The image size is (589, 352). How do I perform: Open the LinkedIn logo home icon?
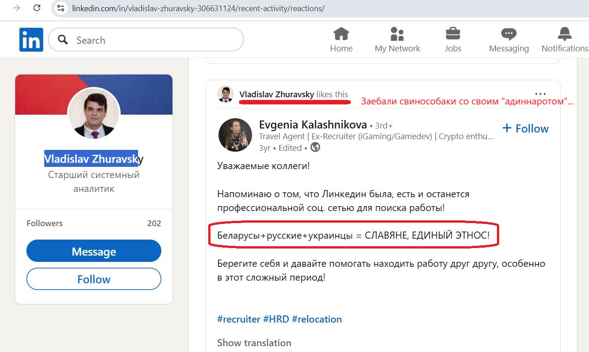(x=31, y=40)
